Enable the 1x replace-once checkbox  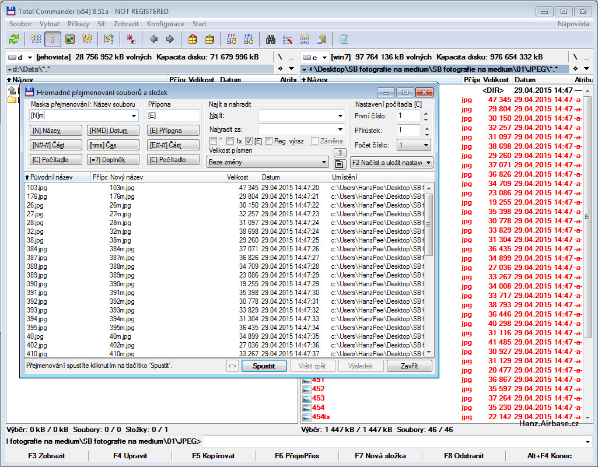click(x=230, y=141)
